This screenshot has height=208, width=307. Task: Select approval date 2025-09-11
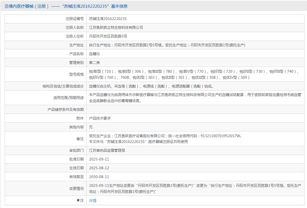tap(99, 159)
